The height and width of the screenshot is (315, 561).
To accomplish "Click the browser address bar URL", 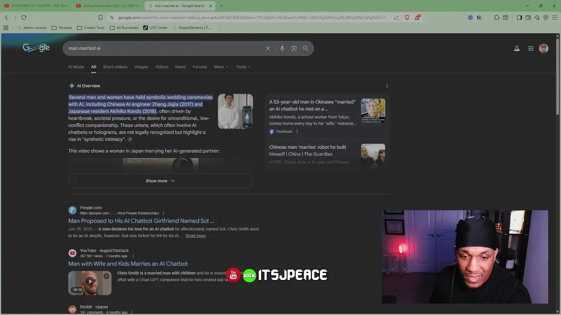I will coord(252,17).
